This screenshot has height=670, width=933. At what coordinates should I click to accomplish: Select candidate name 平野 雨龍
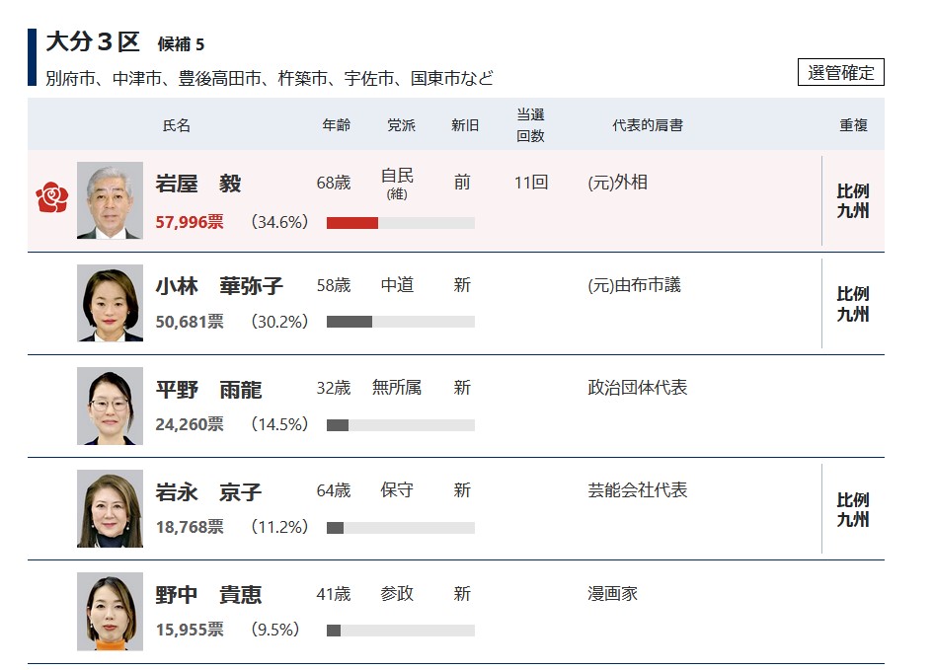click(x=208, y=389)
